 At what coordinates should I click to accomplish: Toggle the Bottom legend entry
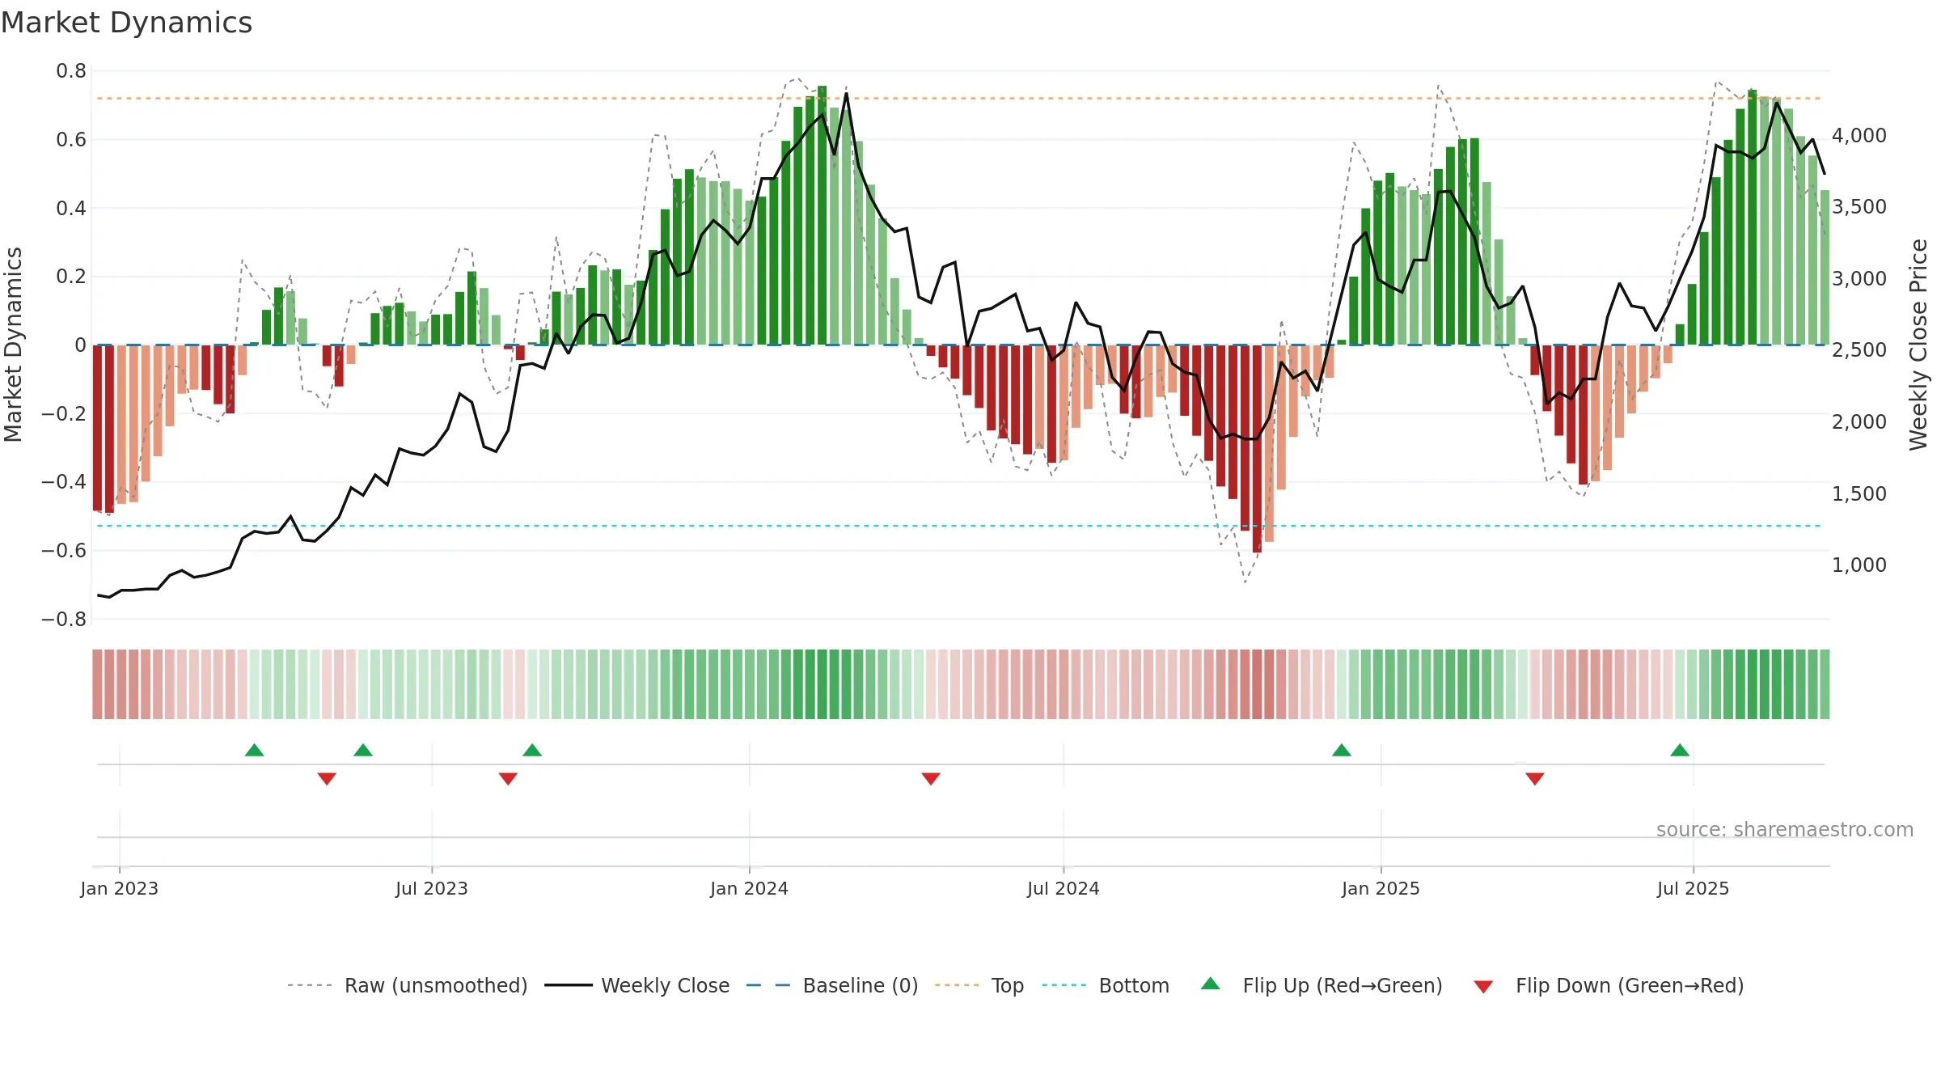1106,985
